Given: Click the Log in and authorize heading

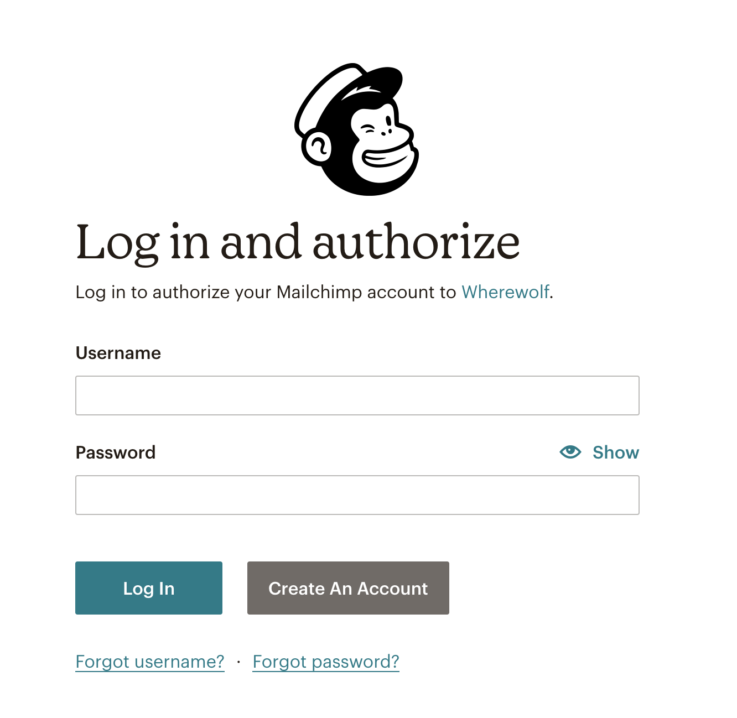Looking at the screenshot, I should [298, 242].
